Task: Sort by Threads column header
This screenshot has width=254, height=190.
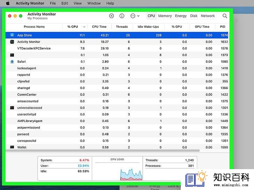Action: pyautogui.click(x=122, y=27)
